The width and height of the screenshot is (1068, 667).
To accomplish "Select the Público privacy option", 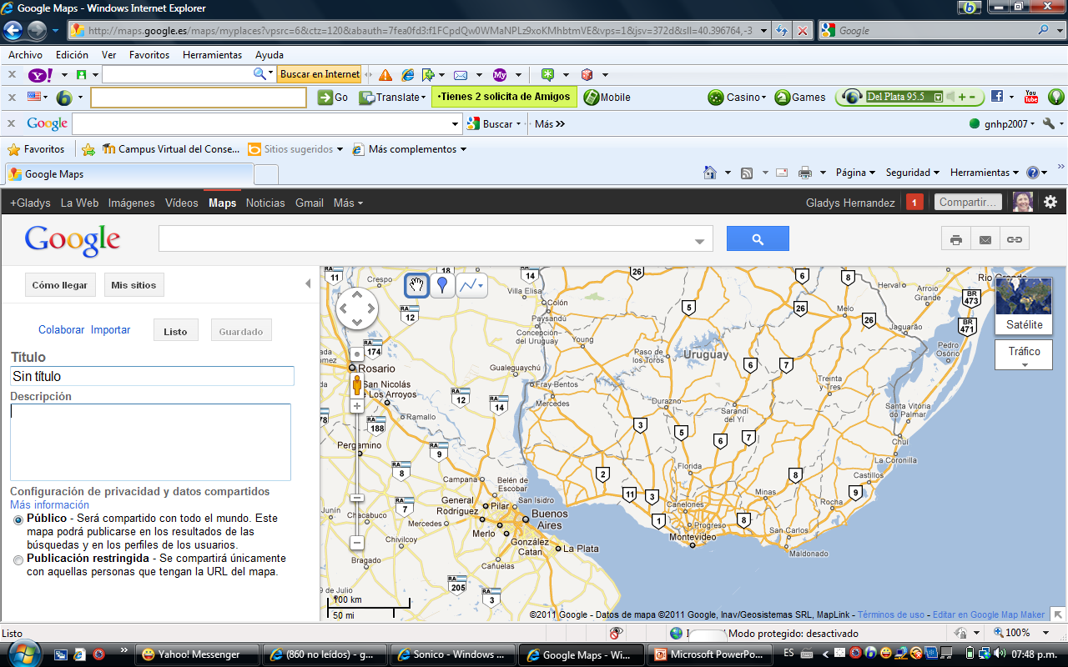I will 18,520.
